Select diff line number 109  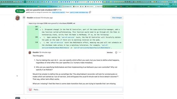[36, 37]
